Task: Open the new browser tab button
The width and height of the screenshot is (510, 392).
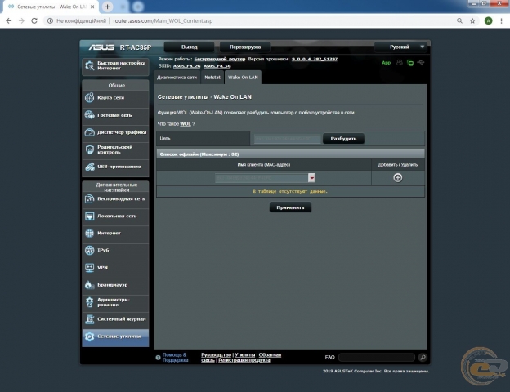Action: (107, 7)
